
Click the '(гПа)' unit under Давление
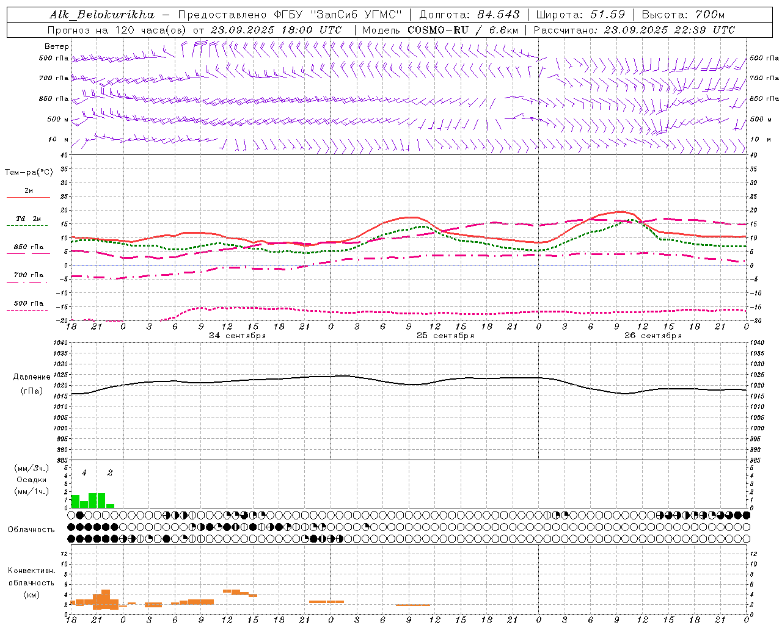[32, 391]
